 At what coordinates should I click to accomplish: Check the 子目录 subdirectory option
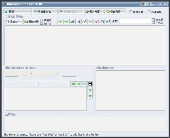pyautogui.click(x=42, y=20)
